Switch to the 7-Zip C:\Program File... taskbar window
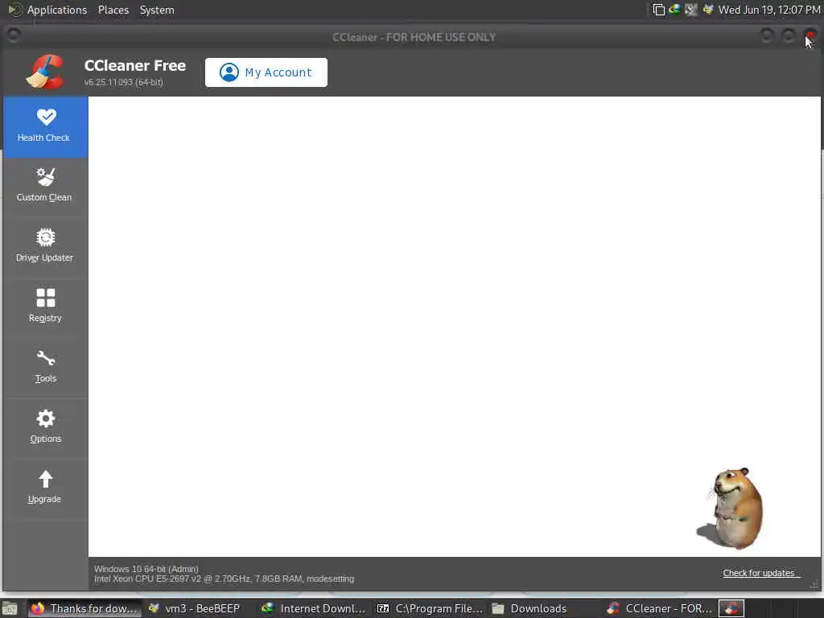This screenshot has height=618, width=824. click(x=430, y=608)
